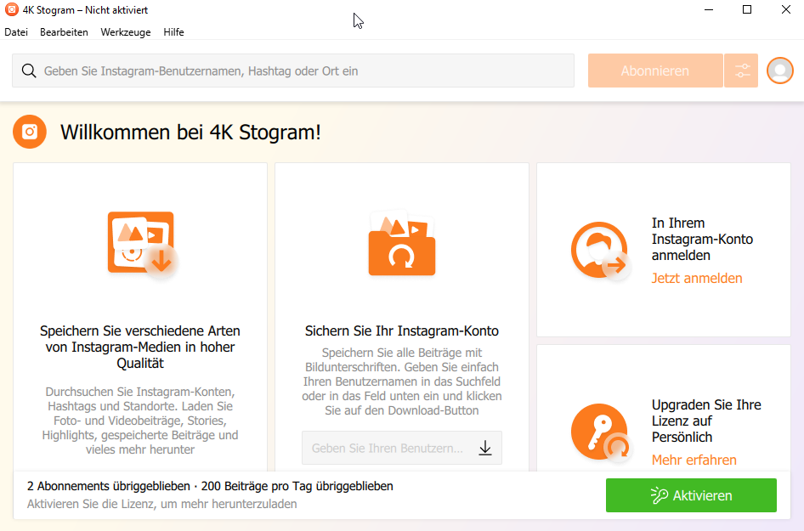Click the 'Willkommen bei 4K Stogram!' heading

[190, 133]
